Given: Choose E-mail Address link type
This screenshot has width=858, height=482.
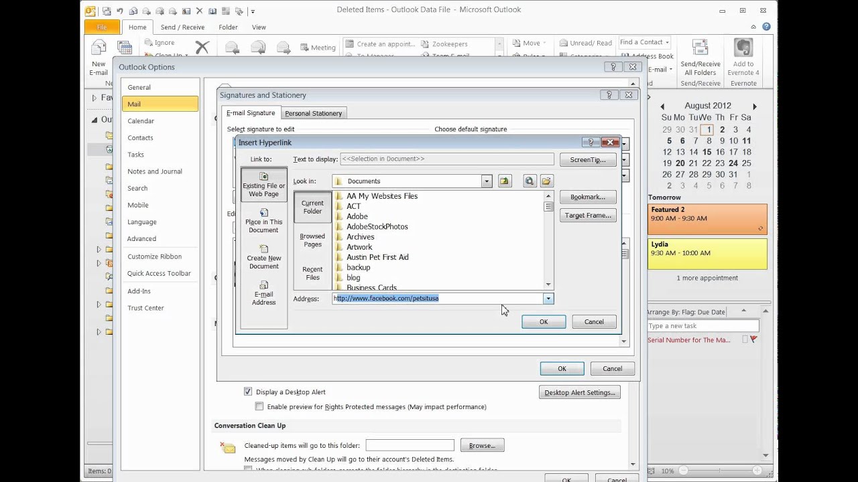Looking at the screenshot, I should point(263,293).
